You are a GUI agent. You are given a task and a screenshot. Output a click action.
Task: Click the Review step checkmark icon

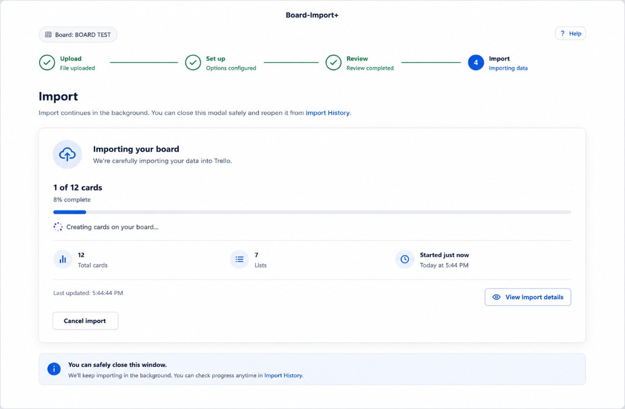pyautogui.click(x=333, y=63)
